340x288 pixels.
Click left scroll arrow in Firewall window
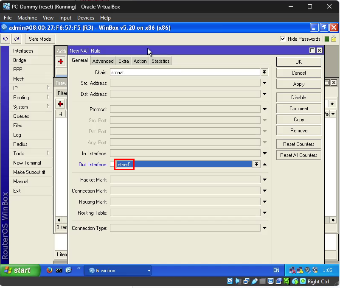(x=59, y=220)
